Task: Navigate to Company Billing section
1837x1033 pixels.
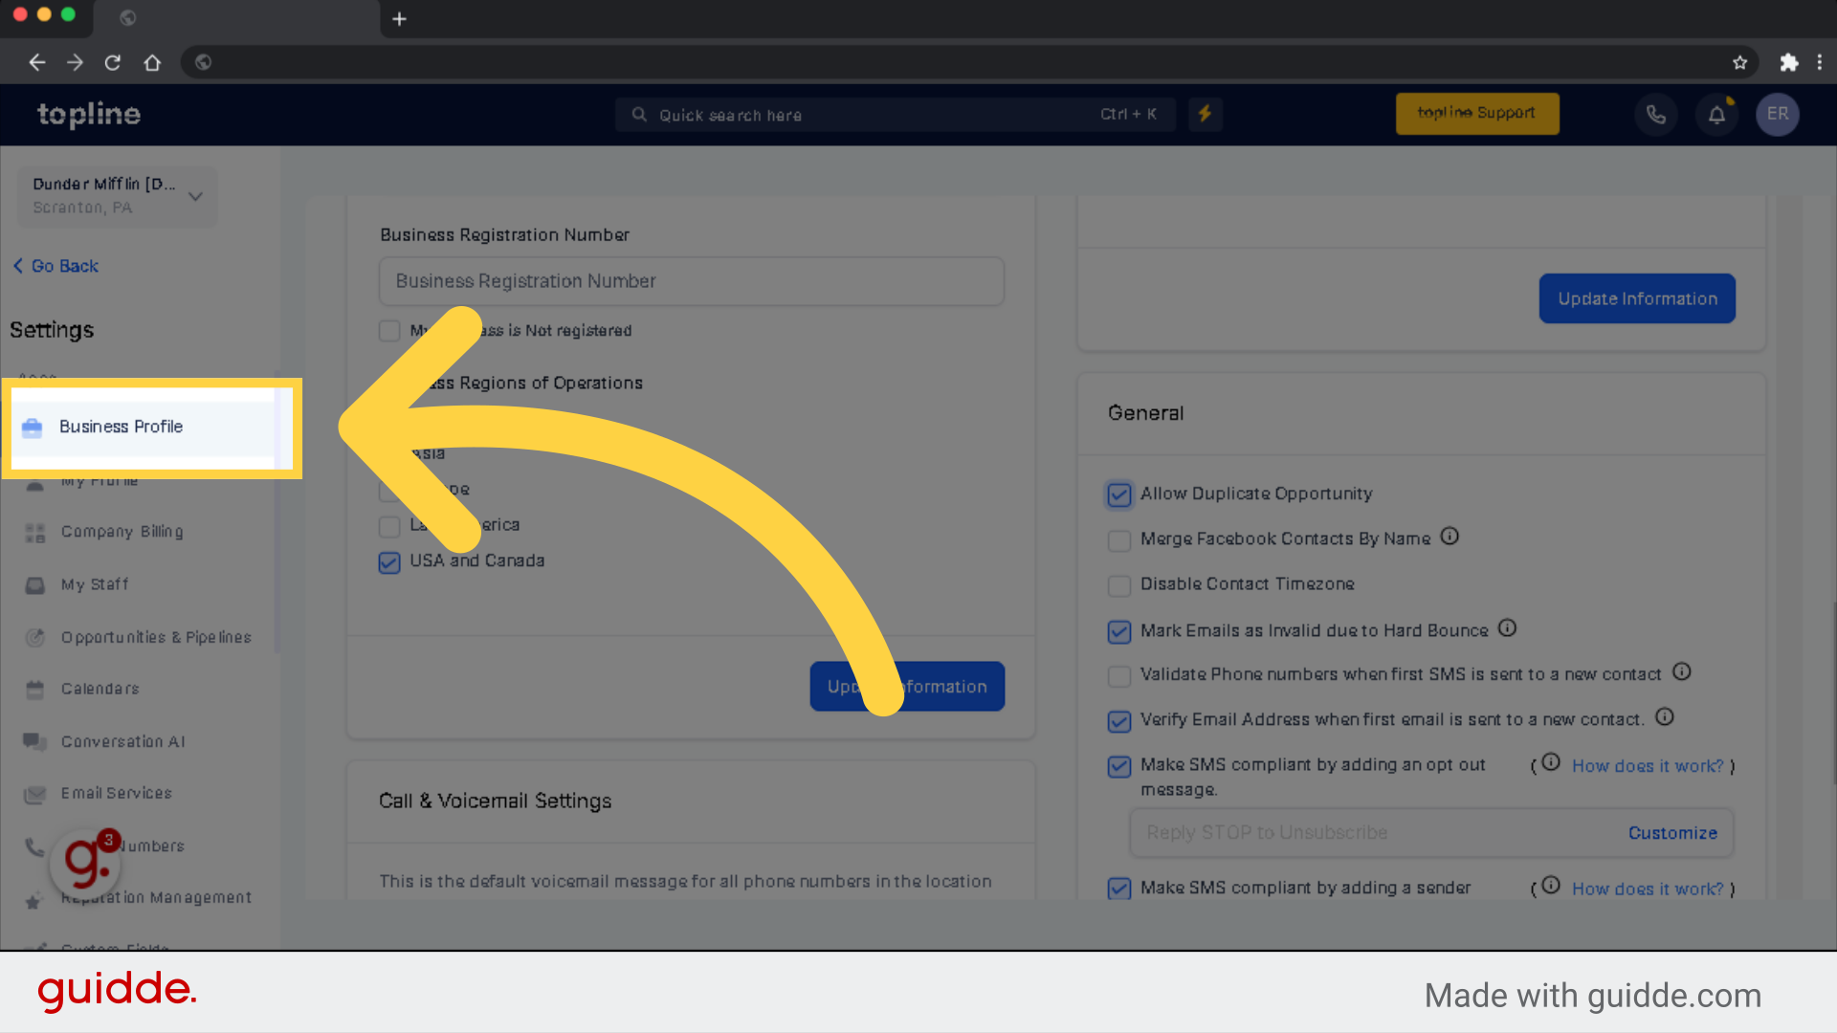Action: click(x=122, y=531)
